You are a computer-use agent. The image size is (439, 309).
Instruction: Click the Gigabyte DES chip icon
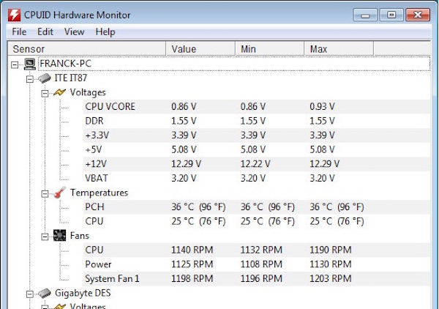coord(44,293)
